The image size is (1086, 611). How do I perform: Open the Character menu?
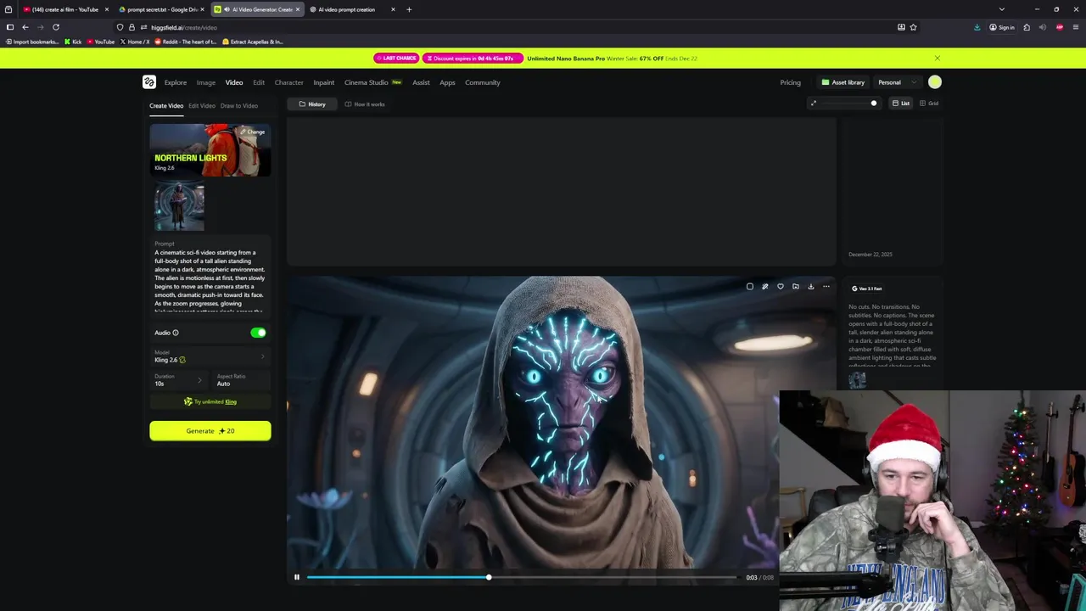point(288,82)
